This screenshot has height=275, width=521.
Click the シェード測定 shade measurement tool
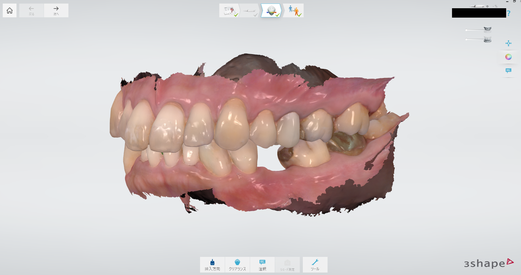pyautogui.click(x=287, y=265)
